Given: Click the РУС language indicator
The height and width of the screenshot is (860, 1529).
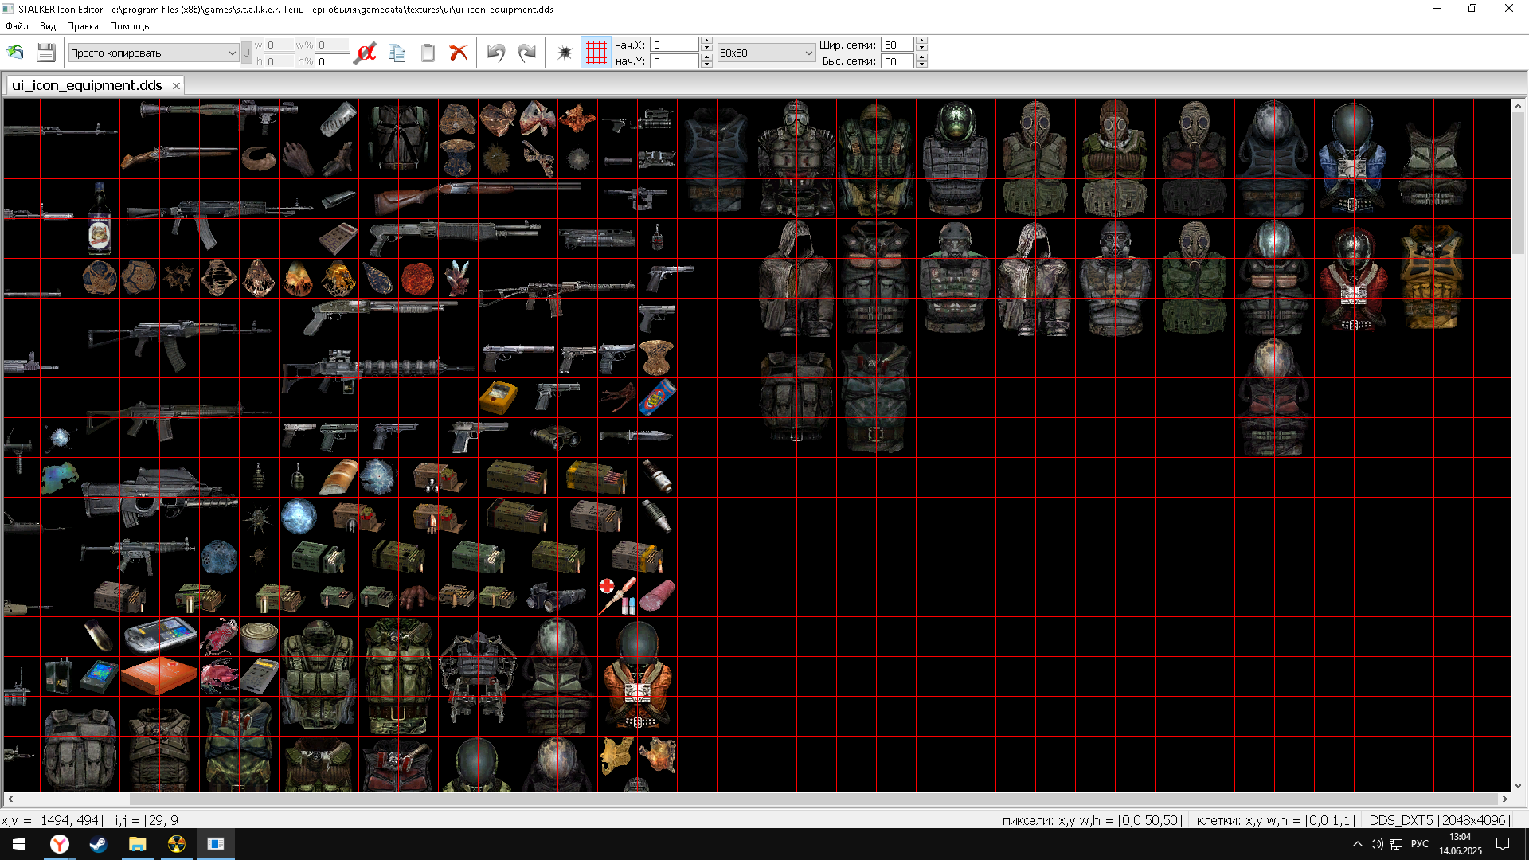Looking at the screenshot, I should pos(1419,844).
